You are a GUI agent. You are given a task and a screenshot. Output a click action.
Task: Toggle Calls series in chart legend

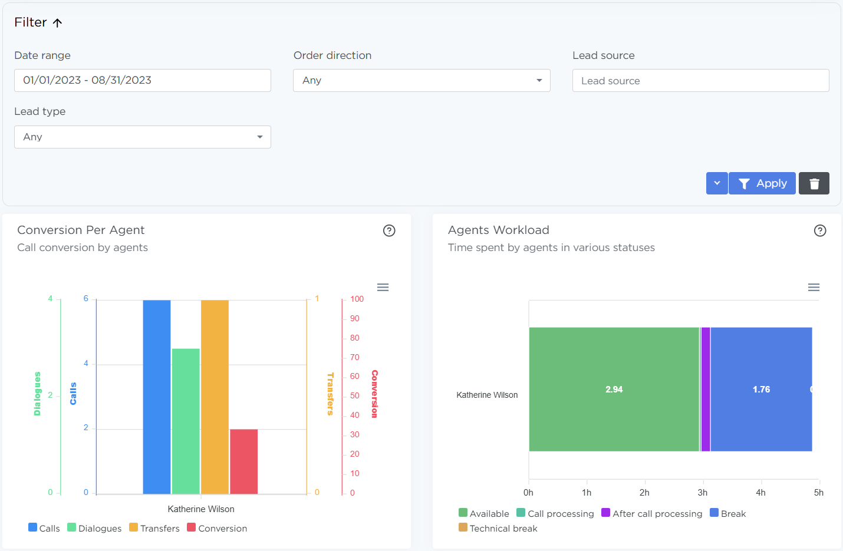point(44,528)
